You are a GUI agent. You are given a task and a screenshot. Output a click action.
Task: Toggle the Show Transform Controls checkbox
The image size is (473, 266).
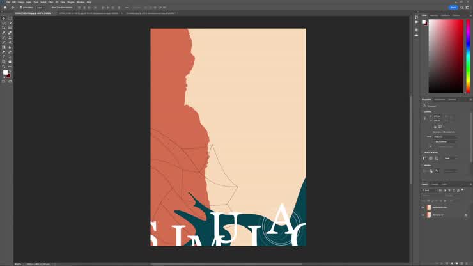coord(50,8)
